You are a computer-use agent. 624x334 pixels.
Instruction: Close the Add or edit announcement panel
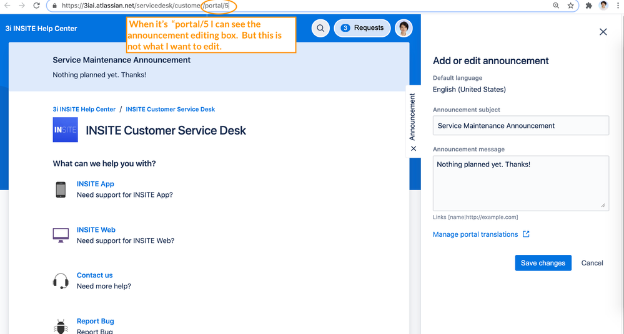(x=603, y=32)
